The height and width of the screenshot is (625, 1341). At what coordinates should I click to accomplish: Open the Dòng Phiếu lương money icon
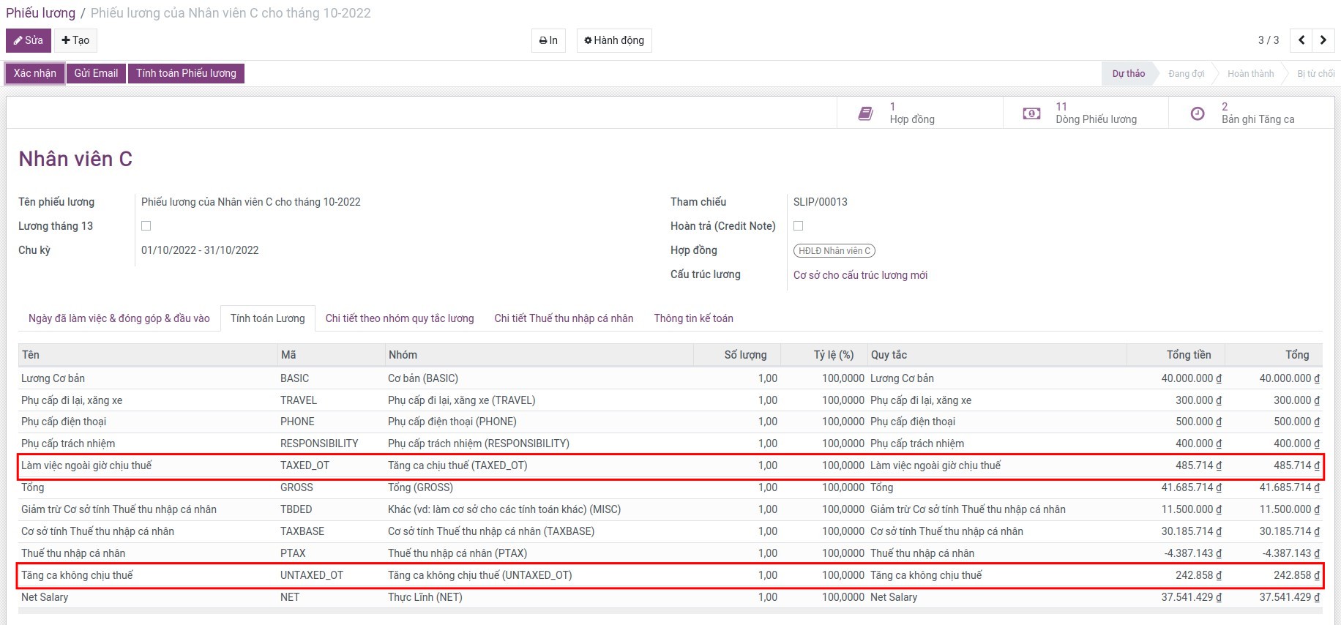coord(1031,113)
